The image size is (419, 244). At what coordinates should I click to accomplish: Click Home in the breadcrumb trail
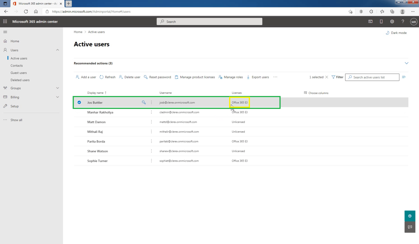(78, 32)
